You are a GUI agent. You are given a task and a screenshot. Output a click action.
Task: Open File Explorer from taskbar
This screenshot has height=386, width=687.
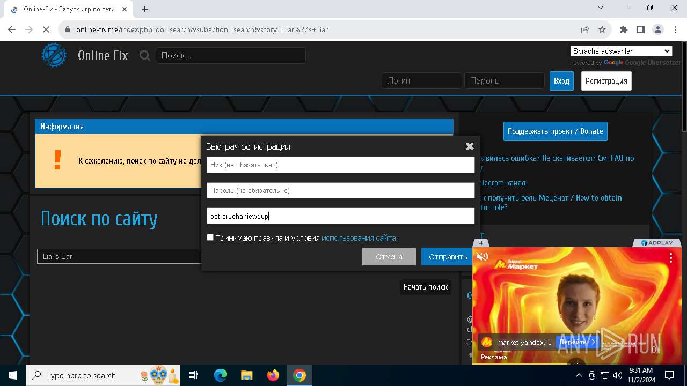(x=247, y=375)
